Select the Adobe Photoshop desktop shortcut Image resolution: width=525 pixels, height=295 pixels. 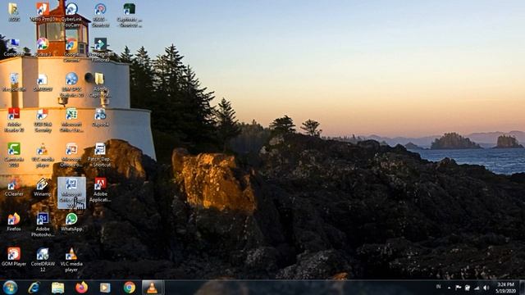click(x=43, y=225)
